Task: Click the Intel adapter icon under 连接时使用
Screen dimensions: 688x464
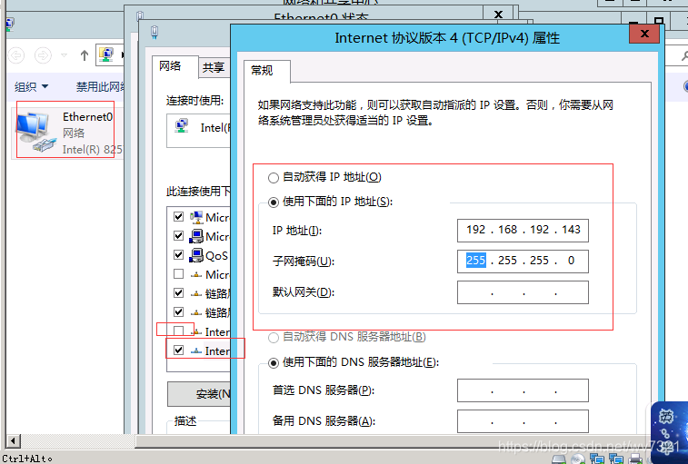Action: point(182,126)
